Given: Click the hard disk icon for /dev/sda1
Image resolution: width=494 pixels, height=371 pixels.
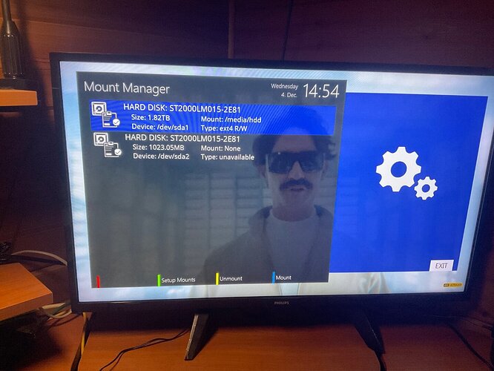Looking at the screenshot, I should [x=106, y=115].
